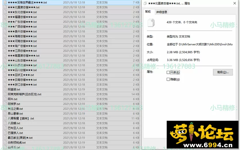240x150 pixels.
Task: Open advanced attributes with 高级(D)... button
Action: tap(223, 72)
